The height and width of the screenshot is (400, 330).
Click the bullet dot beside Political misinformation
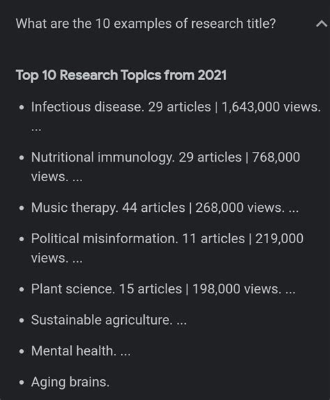tap(22, 239)
